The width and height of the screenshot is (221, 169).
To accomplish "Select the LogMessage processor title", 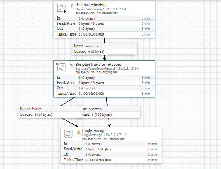I will point(94,131).
